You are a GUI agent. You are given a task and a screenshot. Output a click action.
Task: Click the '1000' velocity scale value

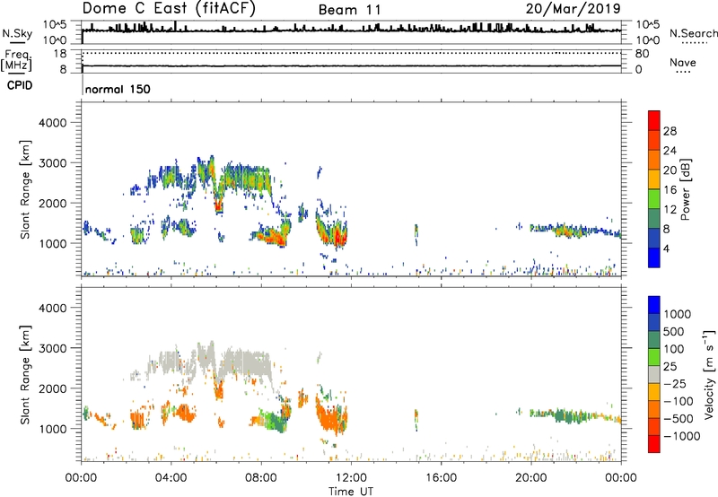677,314
